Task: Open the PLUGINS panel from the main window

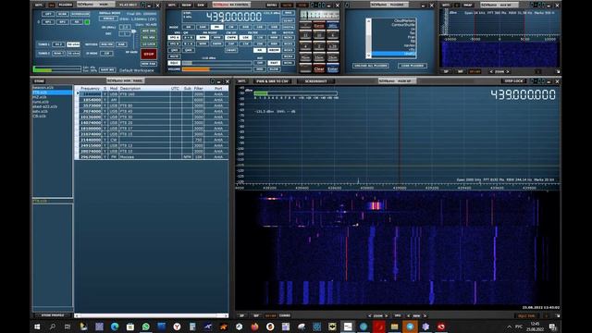Action: (x=66, y=5)
